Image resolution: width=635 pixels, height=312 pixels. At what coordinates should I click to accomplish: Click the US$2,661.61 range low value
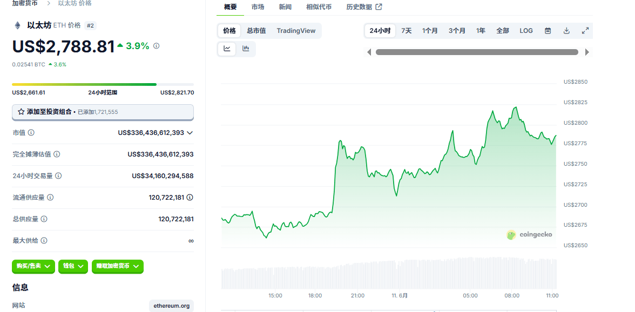pyautogui.click(x=28, y=92)
